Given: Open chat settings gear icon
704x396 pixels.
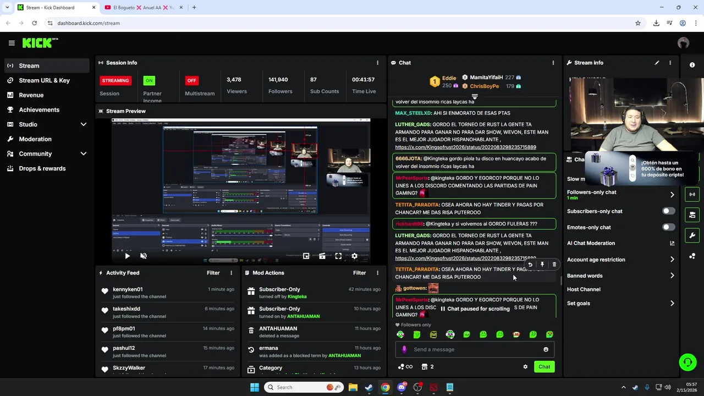Looking at the screenshot, I should click(525, 367).
